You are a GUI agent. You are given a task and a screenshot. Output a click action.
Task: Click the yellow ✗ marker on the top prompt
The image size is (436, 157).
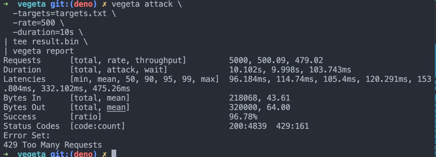(x=104, y=4)
